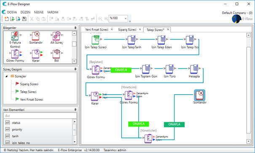This screenshot has width=255, height=153.
Task: Close the Sipariş Süreci tab
Action: point(140,29)
